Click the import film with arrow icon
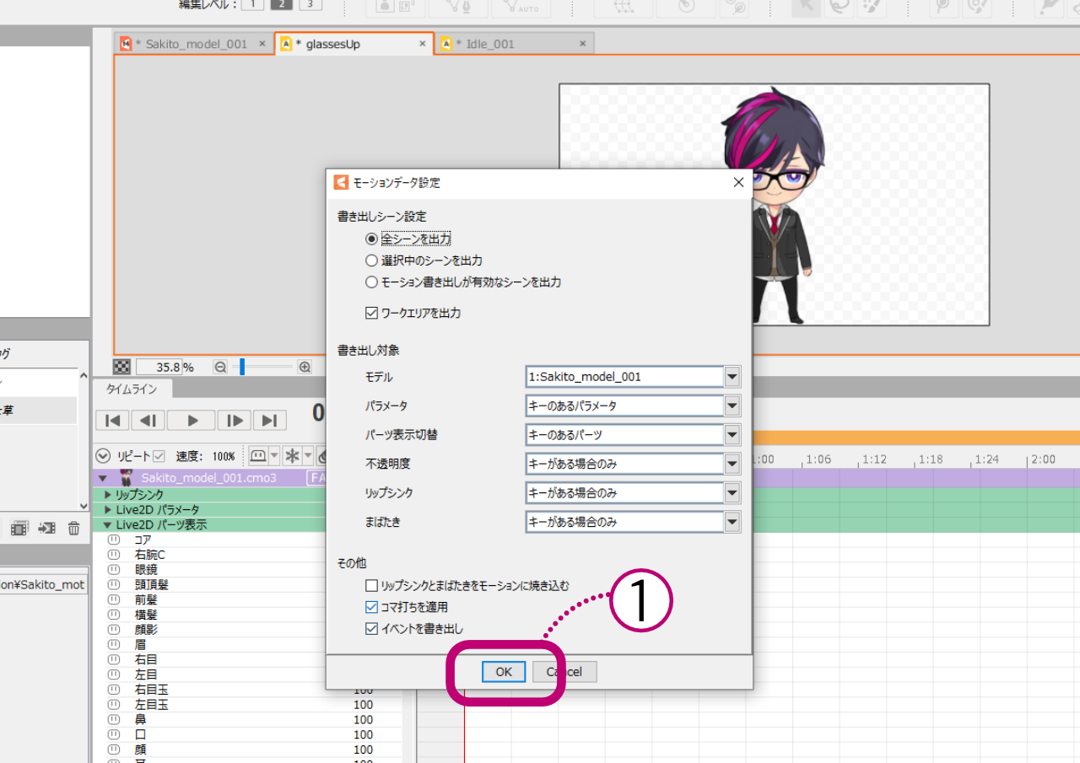The image size is (1080, 763). (x=47, y=529)
